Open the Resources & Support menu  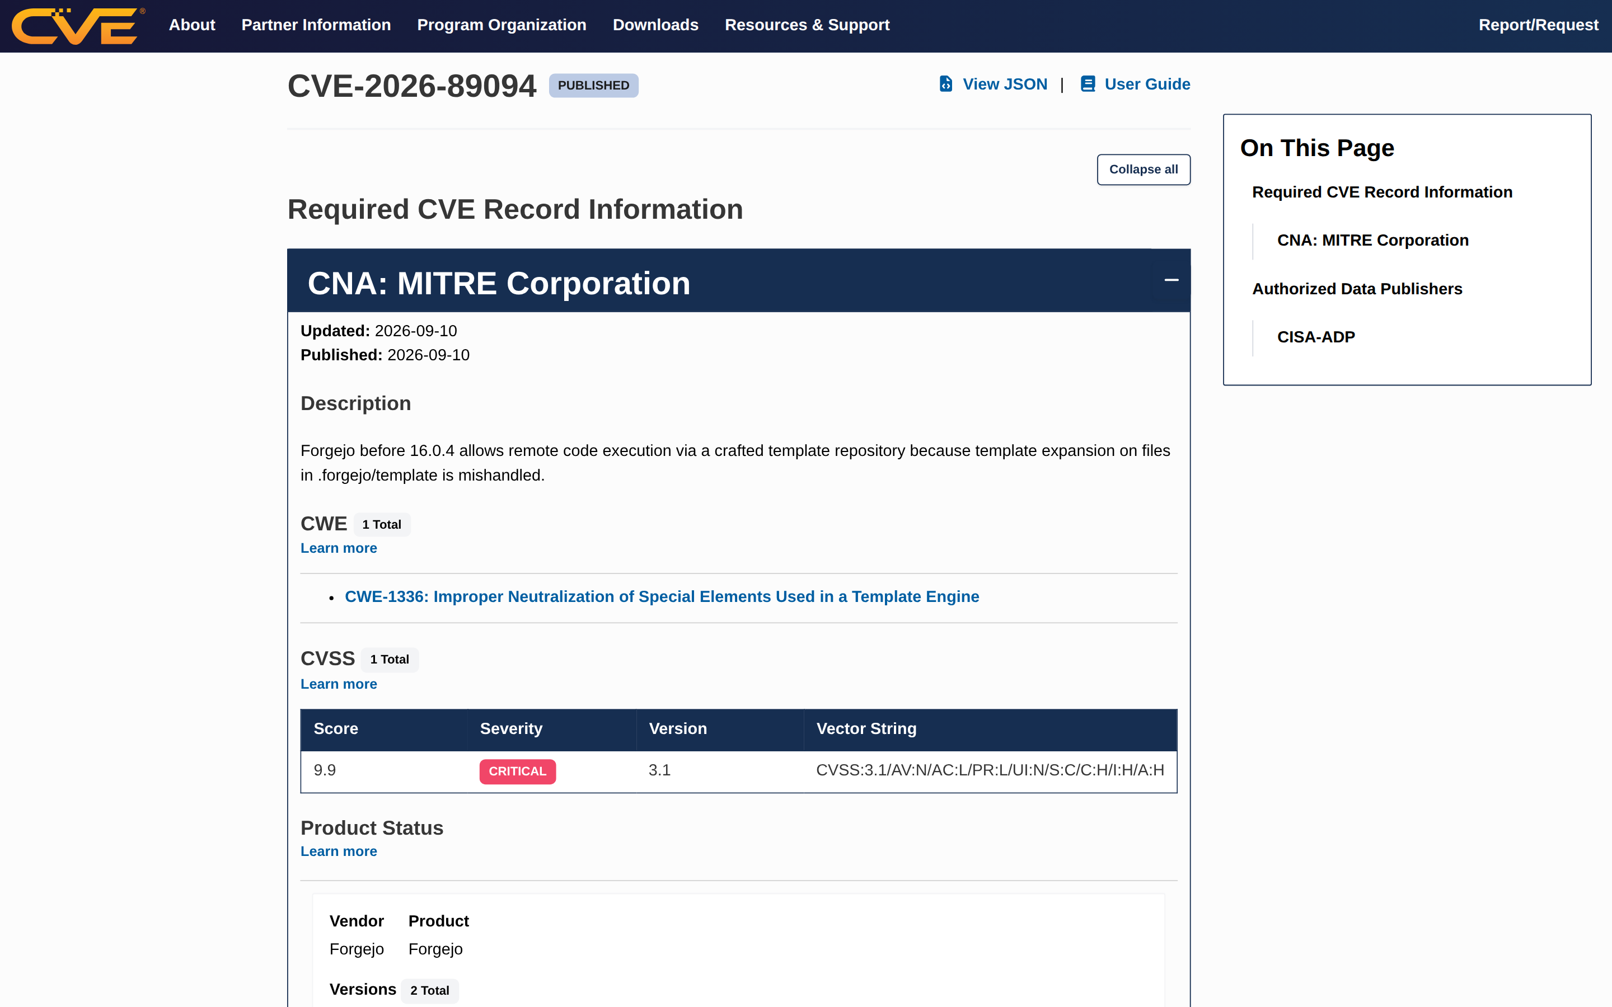point(807,25)
